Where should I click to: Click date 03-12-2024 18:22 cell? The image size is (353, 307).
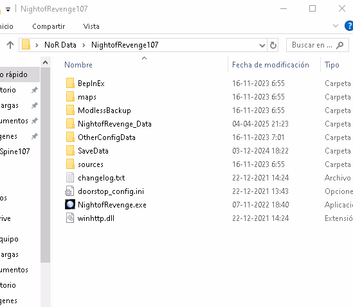pyautogui.click(x=260, y=151)
